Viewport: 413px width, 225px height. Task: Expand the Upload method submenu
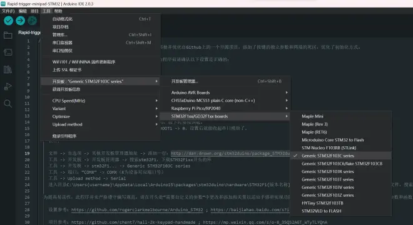[x=101, y=124]
